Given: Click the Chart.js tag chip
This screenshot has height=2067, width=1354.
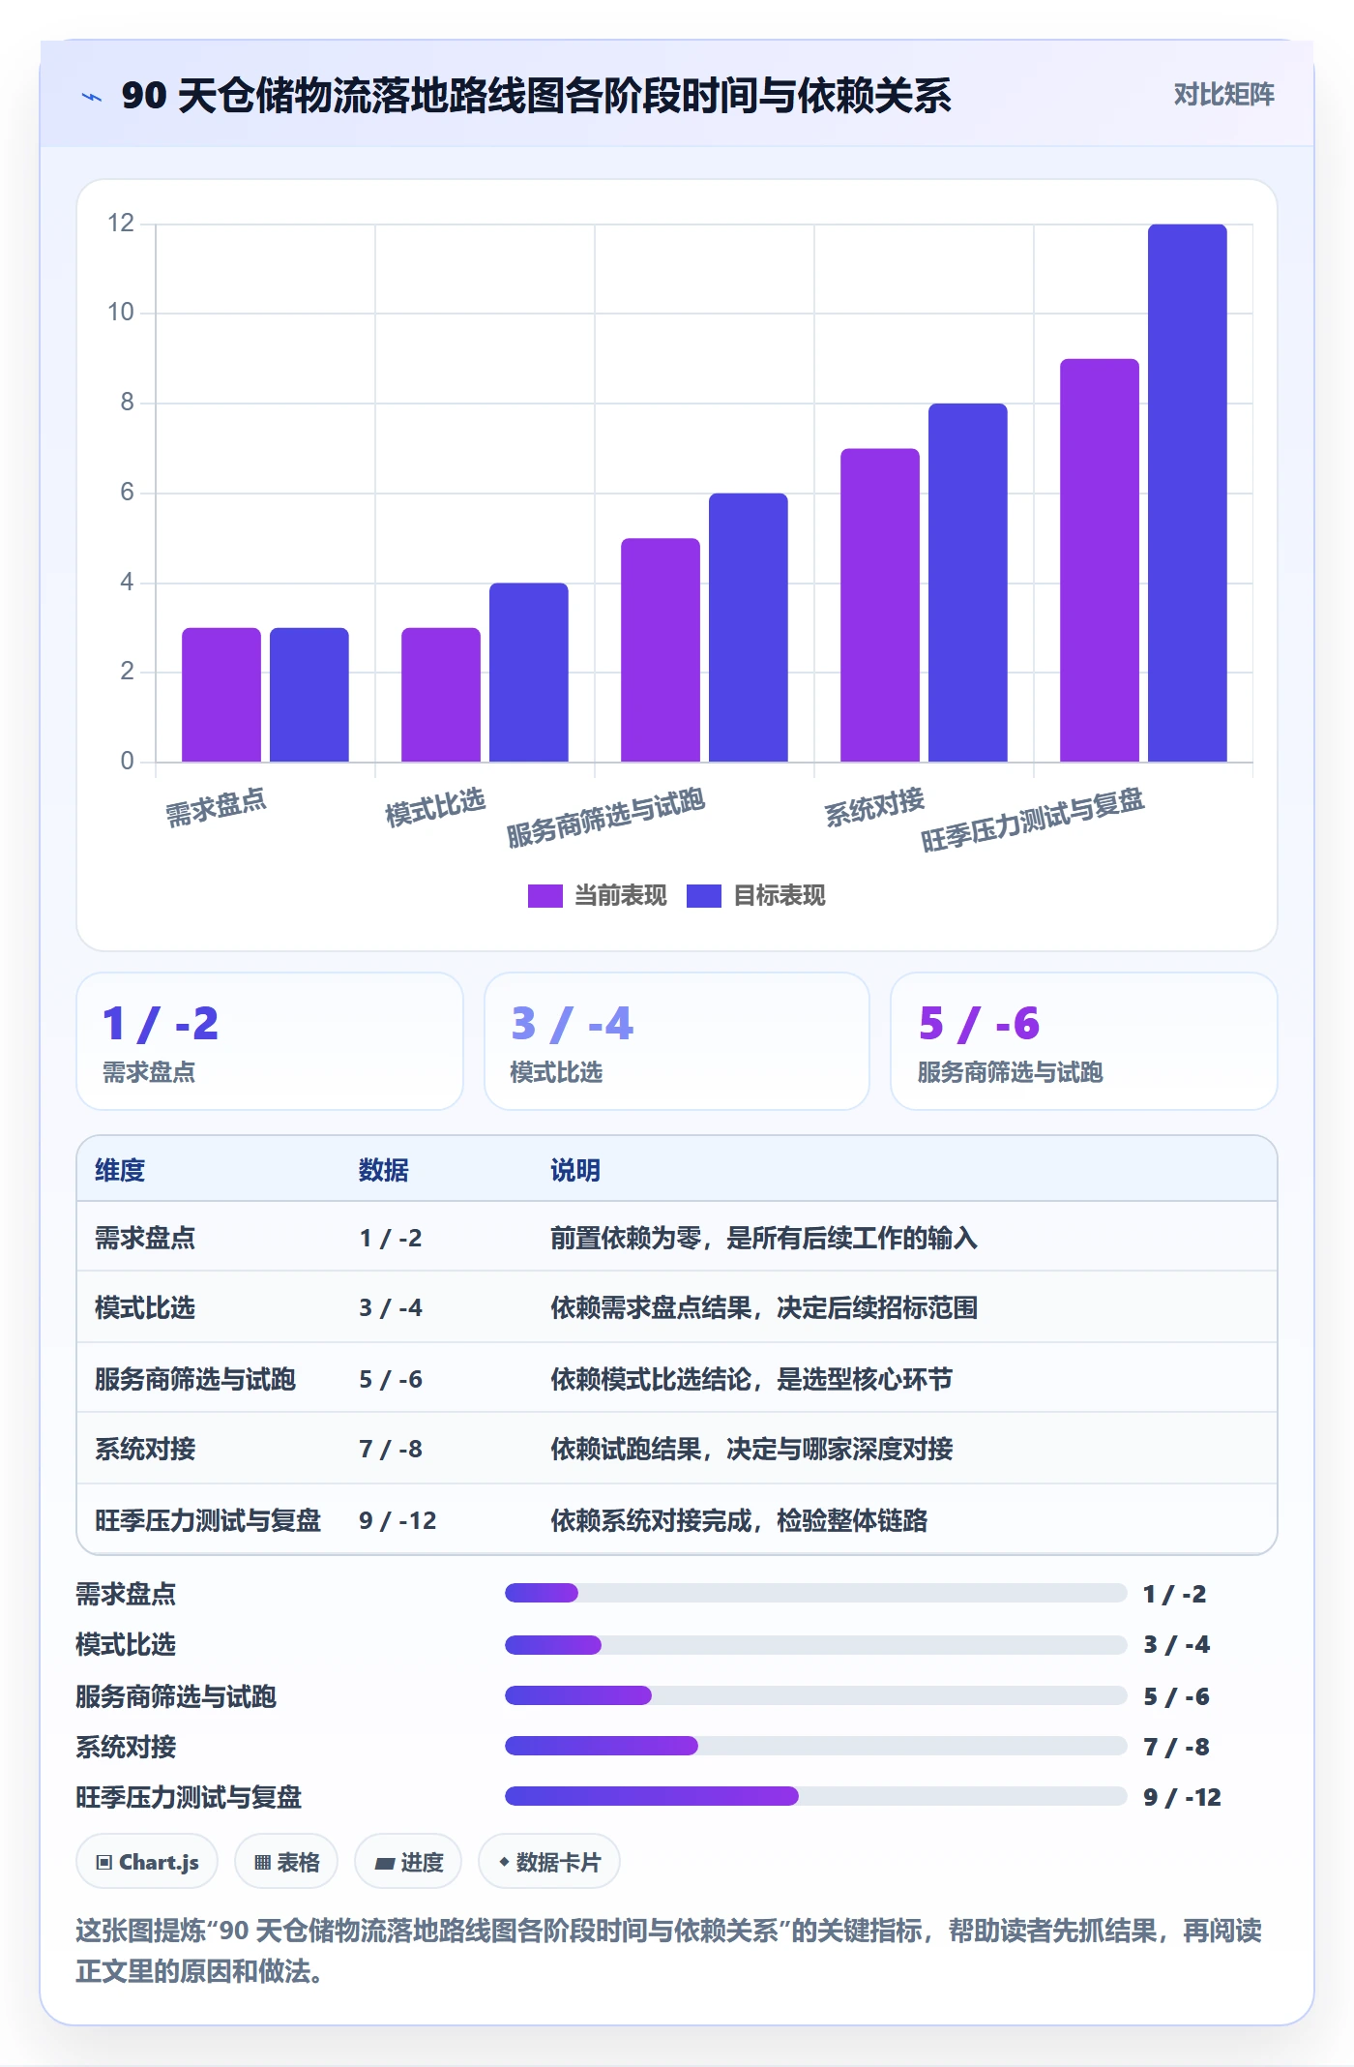Looking at the screenshot, I should point(147,1862).
